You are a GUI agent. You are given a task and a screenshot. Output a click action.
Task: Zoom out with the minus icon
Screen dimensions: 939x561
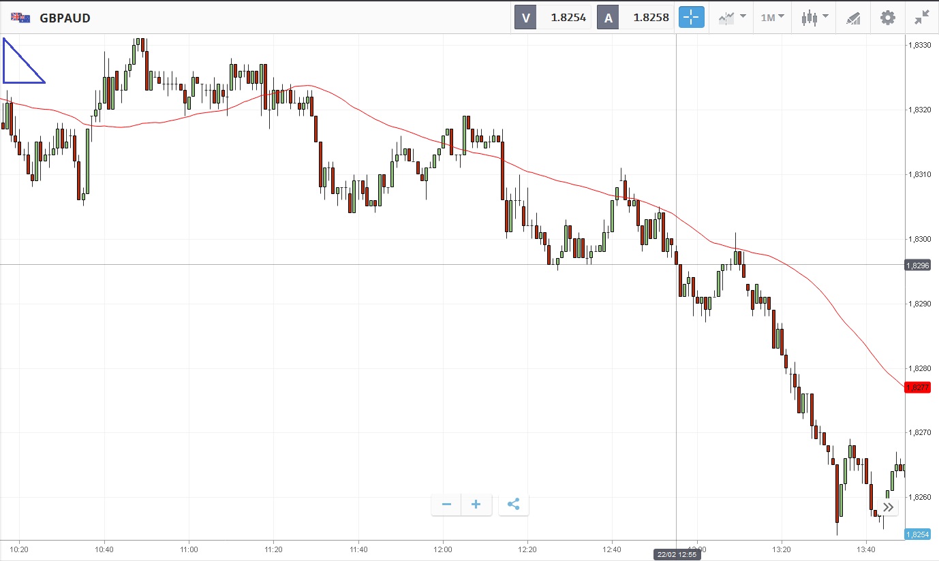(x=446, y=504)
